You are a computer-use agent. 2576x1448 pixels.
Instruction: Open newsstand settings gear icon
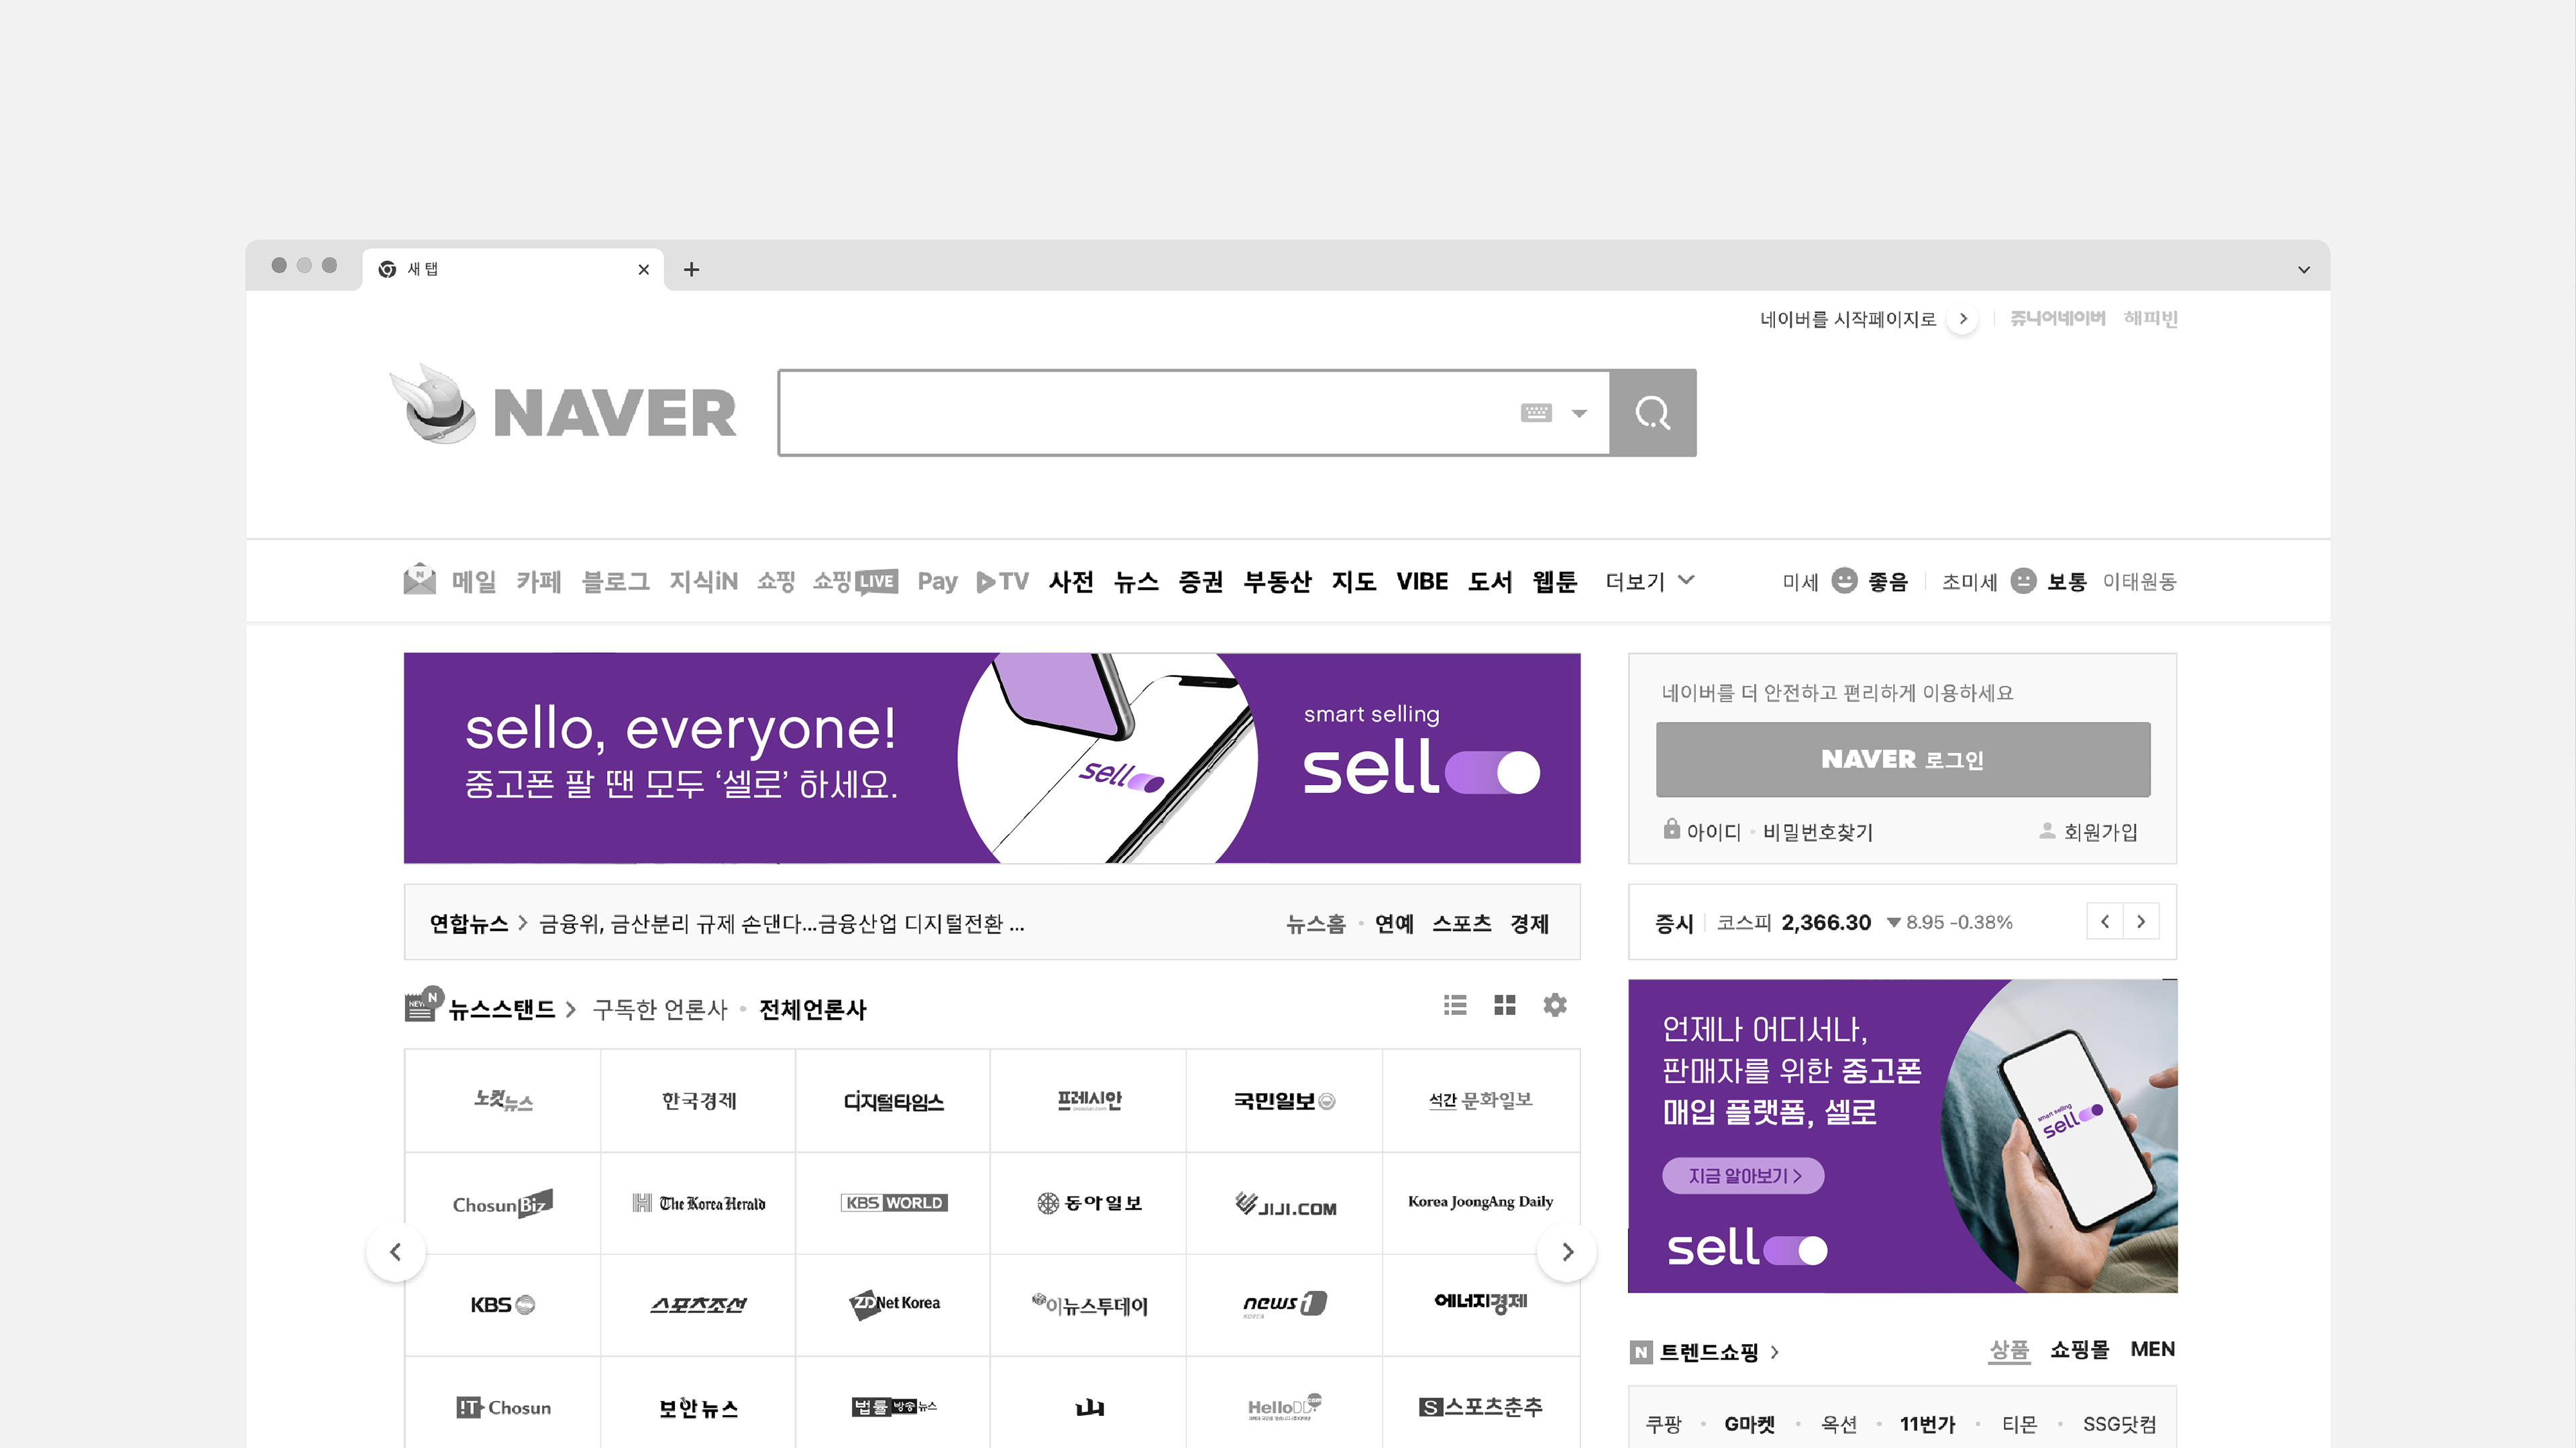click(x=1555, y=1004)
